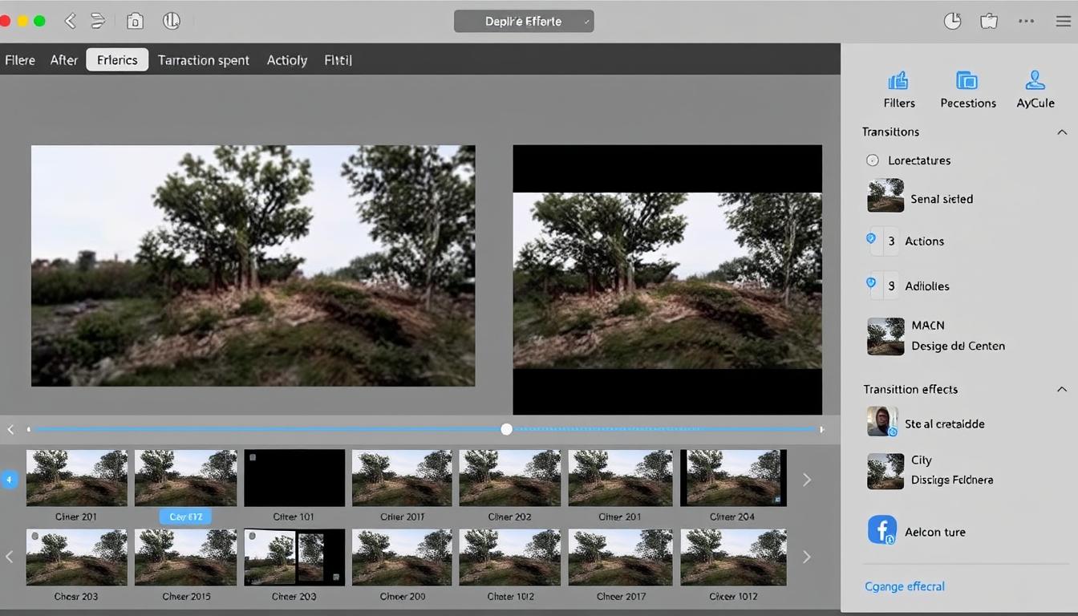Open the hamburger menu icon at top right
The image size is (1078, 616).
click(x=1063, y=22)
